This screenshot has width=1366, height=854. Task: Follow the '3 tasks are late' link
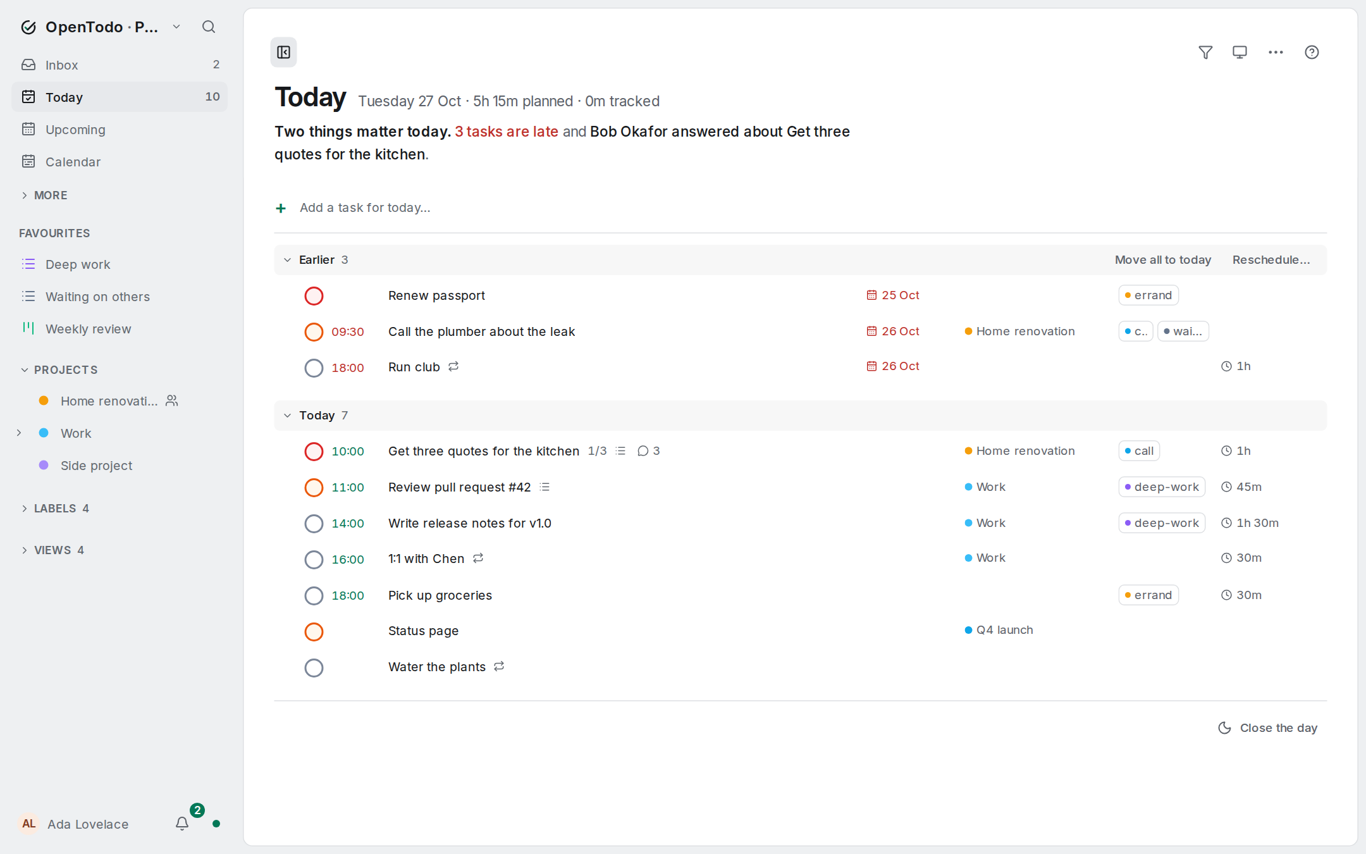pos(506,132)
